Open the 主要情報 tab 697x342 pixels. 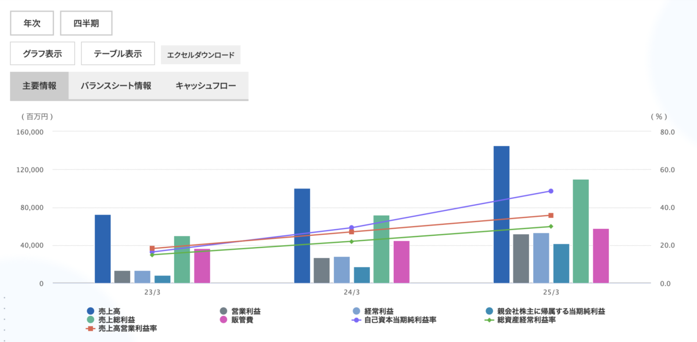pyautogui.click(x=39, y=86)
